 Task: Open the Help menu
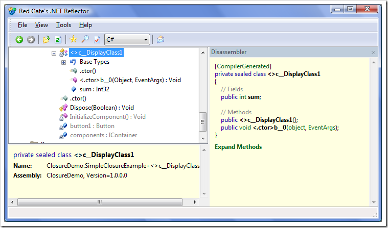(x=85, y=25)
